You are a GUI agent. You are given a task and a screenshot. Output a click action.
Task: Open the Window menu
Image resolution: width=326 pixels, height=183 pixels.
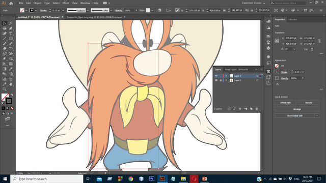point(85,3)
